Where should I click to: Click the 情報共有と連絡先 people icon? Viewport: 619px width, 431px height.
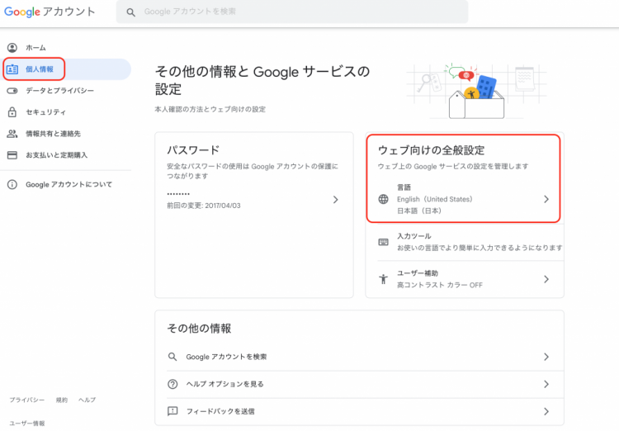[12, 134]
